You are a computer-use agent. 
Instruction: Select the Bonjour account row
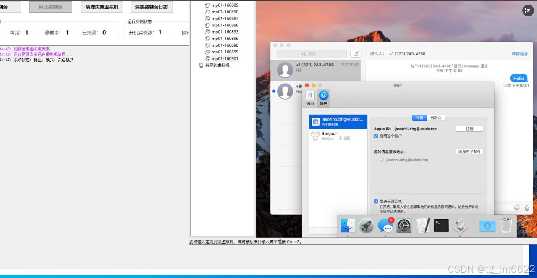(338, 136)
